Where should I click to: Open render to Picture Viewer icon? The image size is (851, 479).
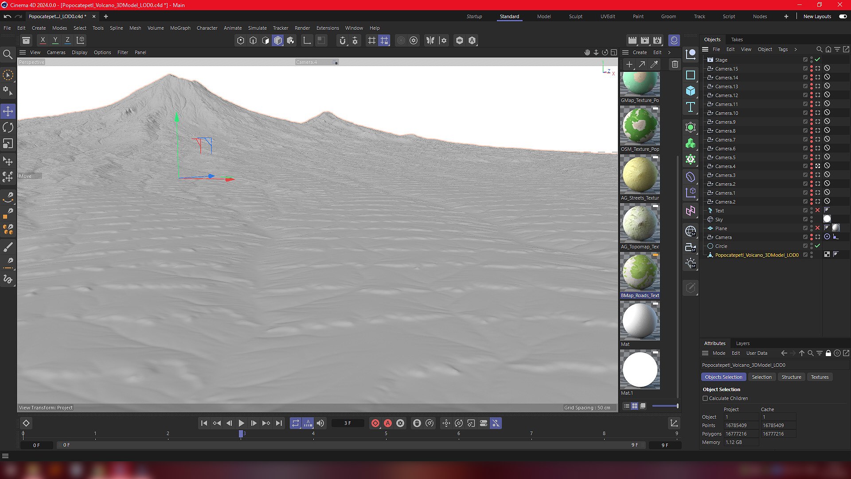(645, 40)
